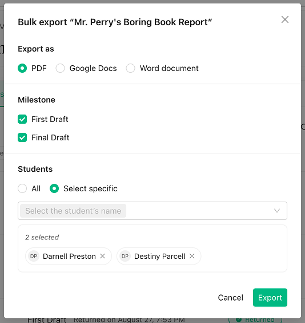Click the Returned status badge behind dialog
Viewport: 305px width, 323px height.
255,320
